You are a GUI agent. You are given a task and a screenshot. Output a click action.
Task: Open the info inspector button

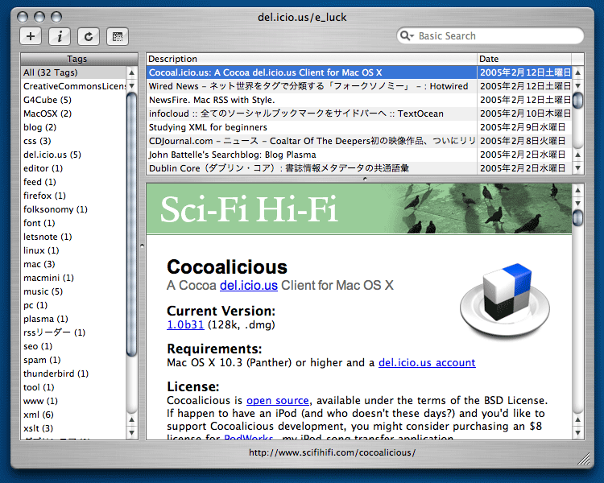click(x=60, y=36)
